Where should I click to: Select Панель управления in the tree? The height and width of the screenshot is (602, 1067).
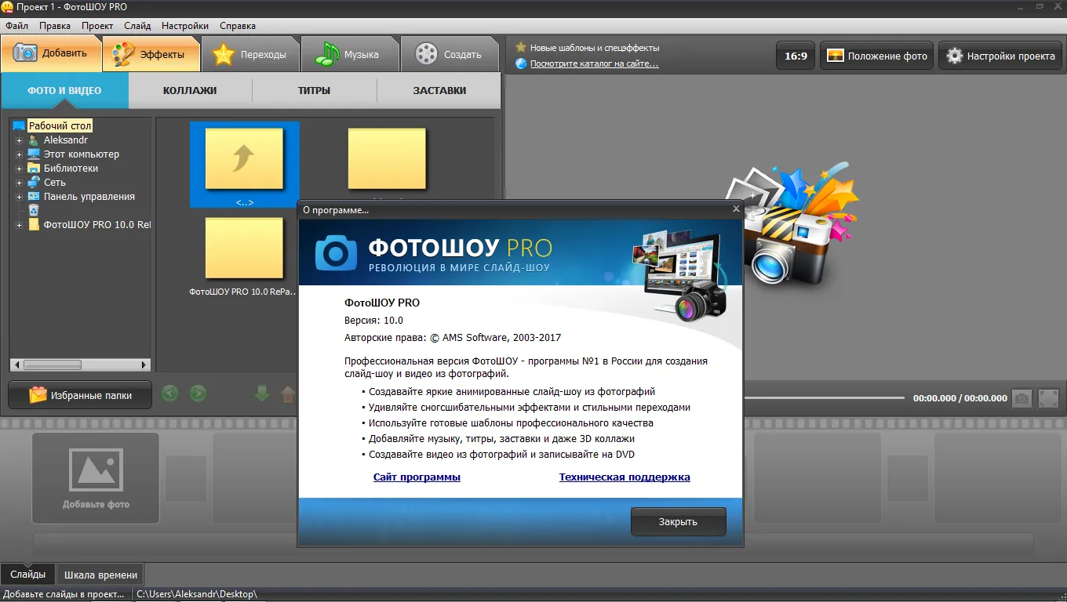[x=89, y=197]
